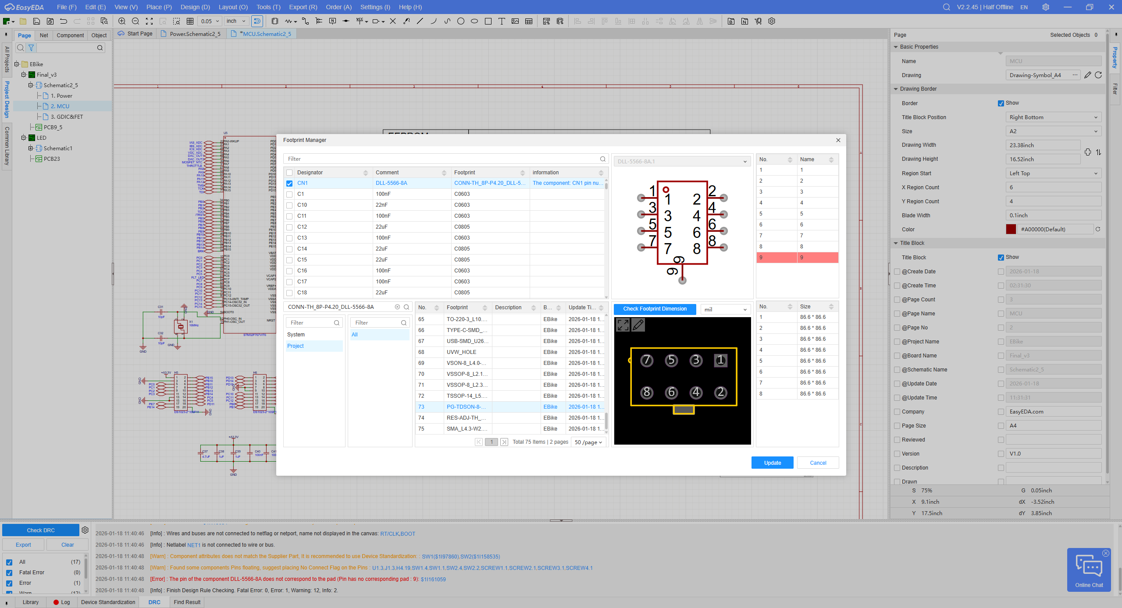1122x608 pixels.
Task: Click edit pencil in footprint preview
Action: click(638, 325)
